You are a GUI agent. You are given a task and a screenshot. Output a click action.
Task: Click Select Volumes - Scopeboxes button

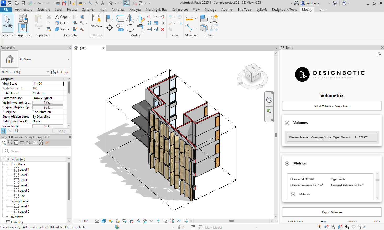pyautogui.click(x=332, y=106)
